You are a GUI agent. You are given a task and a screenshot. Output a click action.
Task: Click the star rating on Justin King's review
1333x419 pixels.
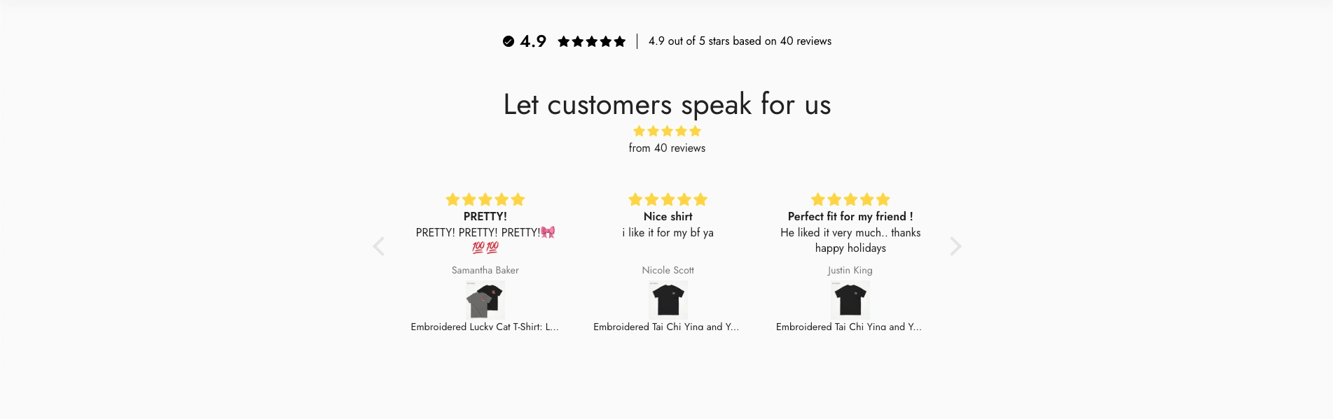tap(850, 199)
